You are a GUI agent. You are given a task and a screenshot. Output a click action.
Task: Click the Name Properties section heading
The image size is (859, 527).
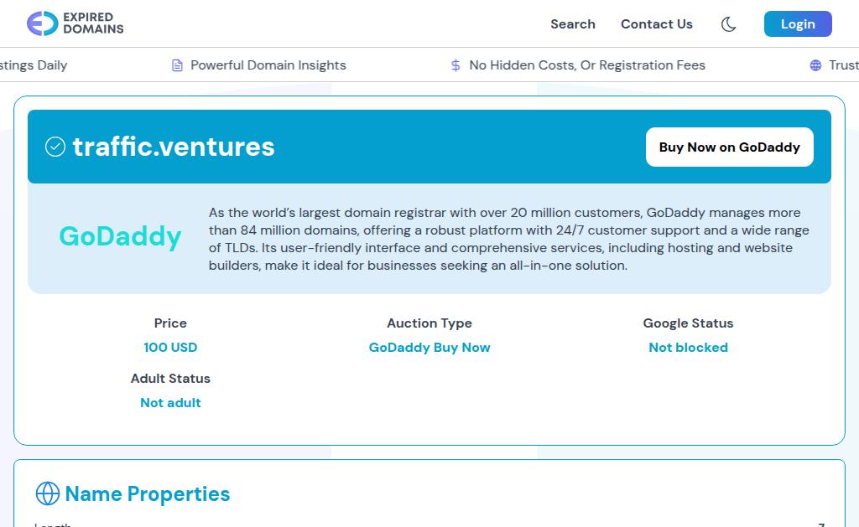[x=148, y=494]
